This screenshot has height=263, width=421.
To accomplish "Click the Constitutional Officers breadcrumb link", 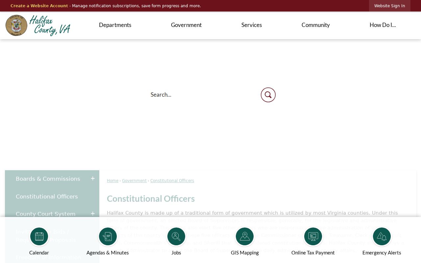I will point(172,181).
